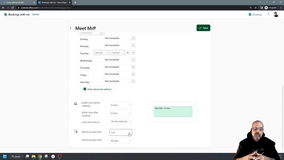Viewport: 284px width, 160px height.
Task: Add another time slot for Tuesday
Action: (133, 52)
